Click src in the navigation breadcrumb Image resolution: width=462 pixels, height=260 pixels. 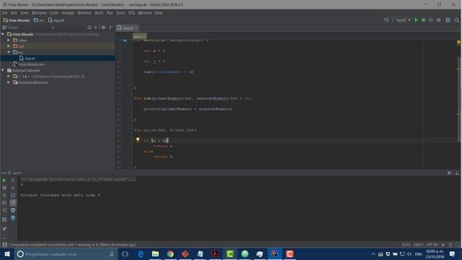(39, 20)
